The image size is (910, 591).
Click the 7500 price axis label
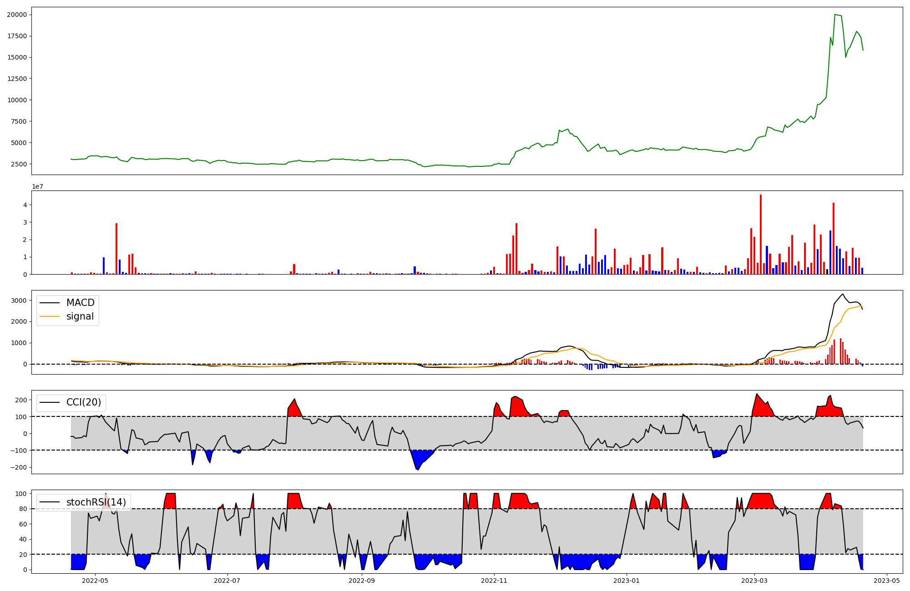[18, 121]
